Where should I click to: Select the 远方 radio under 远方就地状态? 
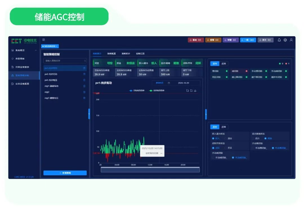[253, 139]
